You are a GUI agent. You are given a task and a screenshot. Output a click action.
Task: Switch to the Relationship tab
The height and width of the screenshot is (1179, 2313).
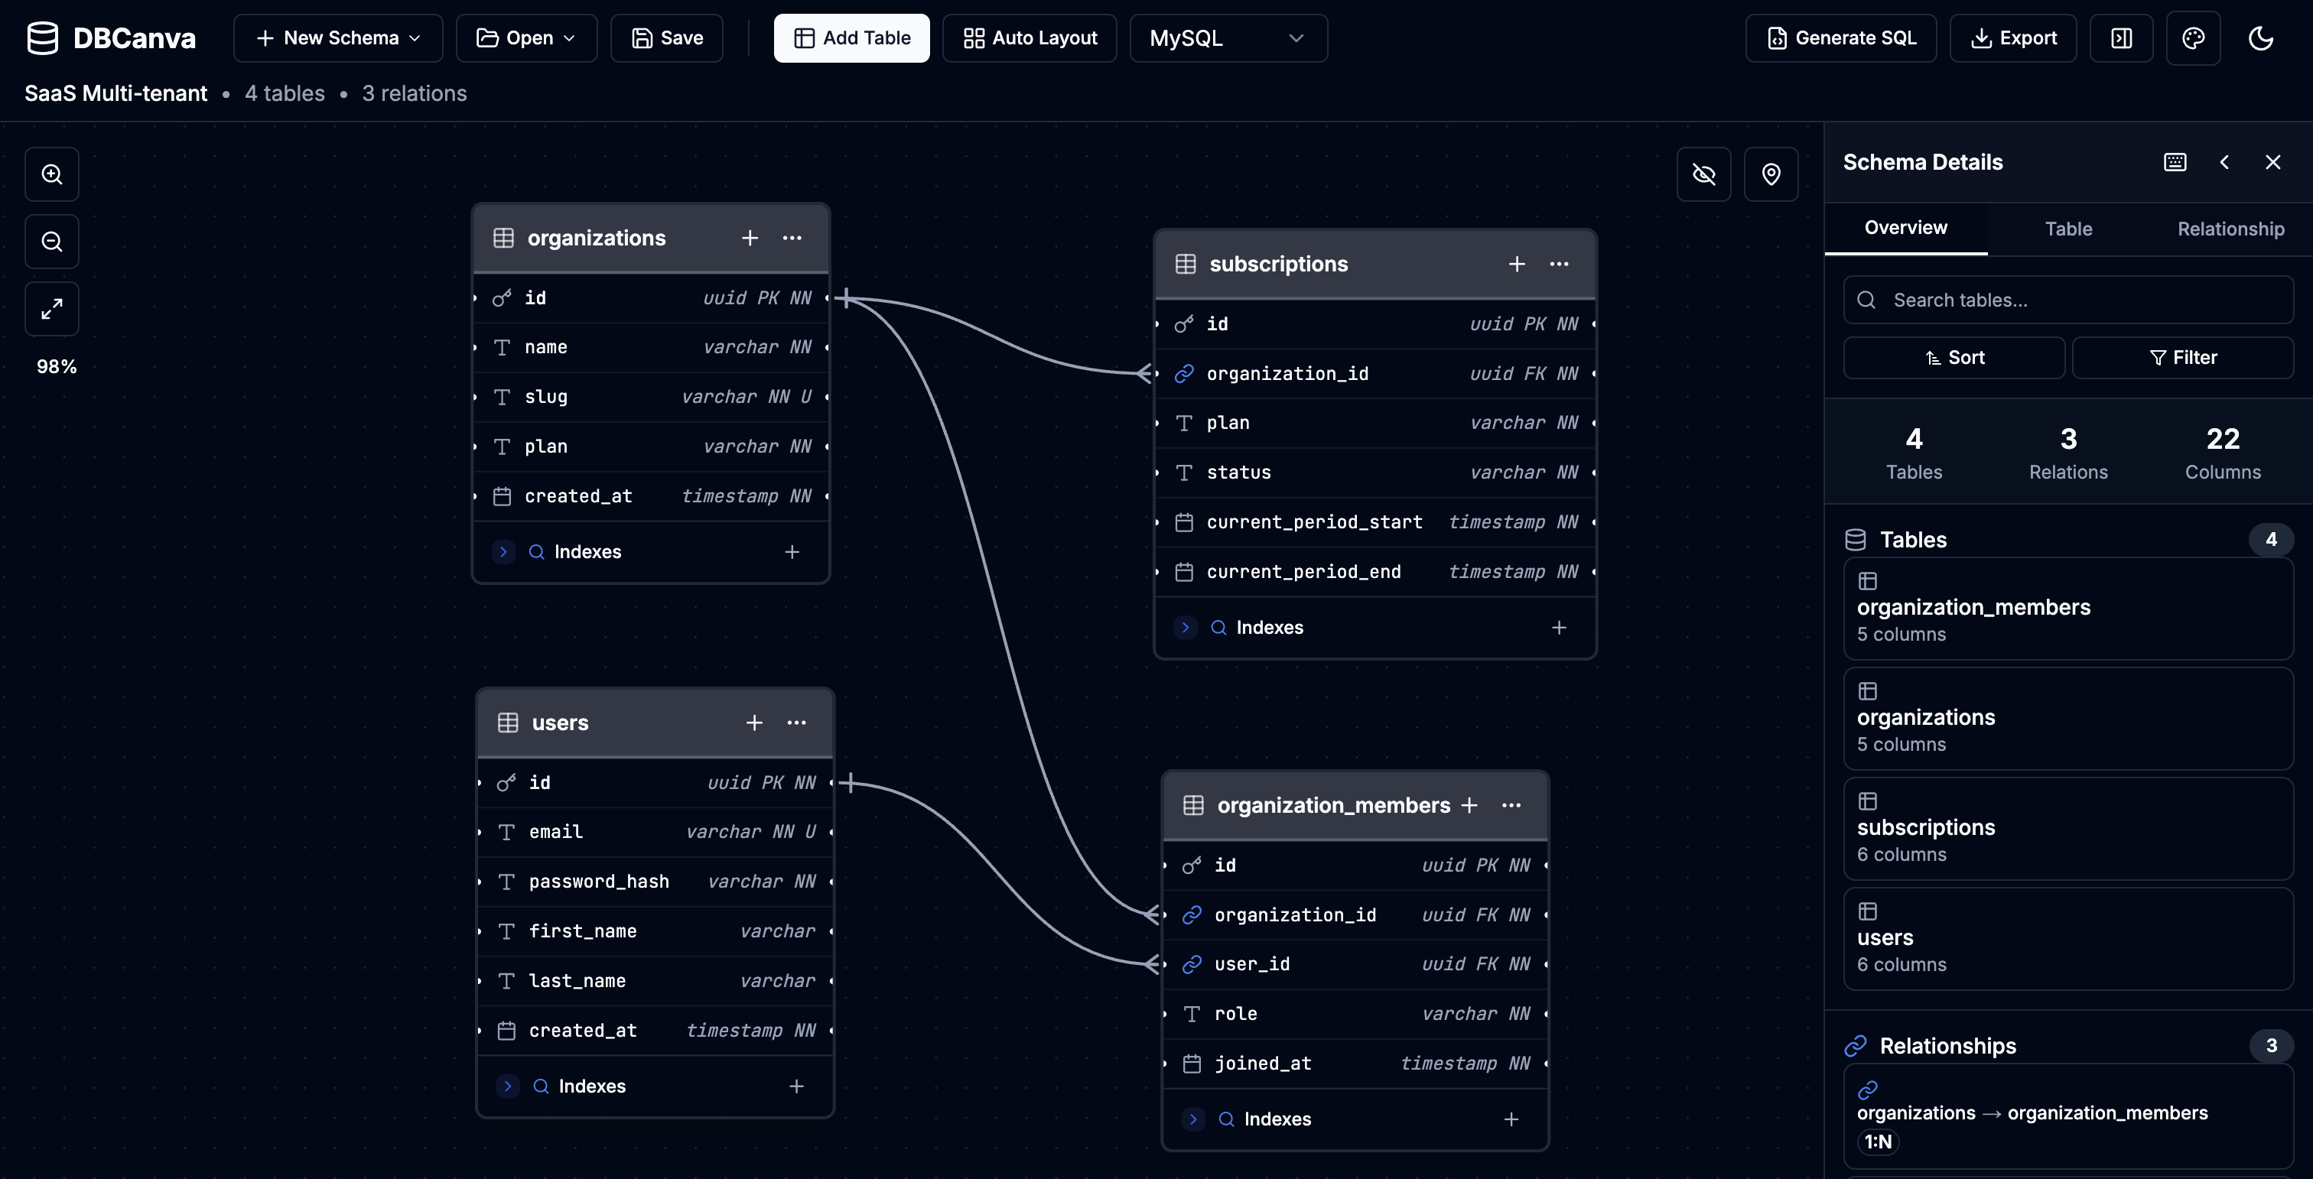2230,229
